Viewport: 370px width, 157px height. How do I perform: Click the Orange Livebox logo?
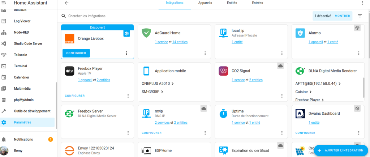pos(69,38)
